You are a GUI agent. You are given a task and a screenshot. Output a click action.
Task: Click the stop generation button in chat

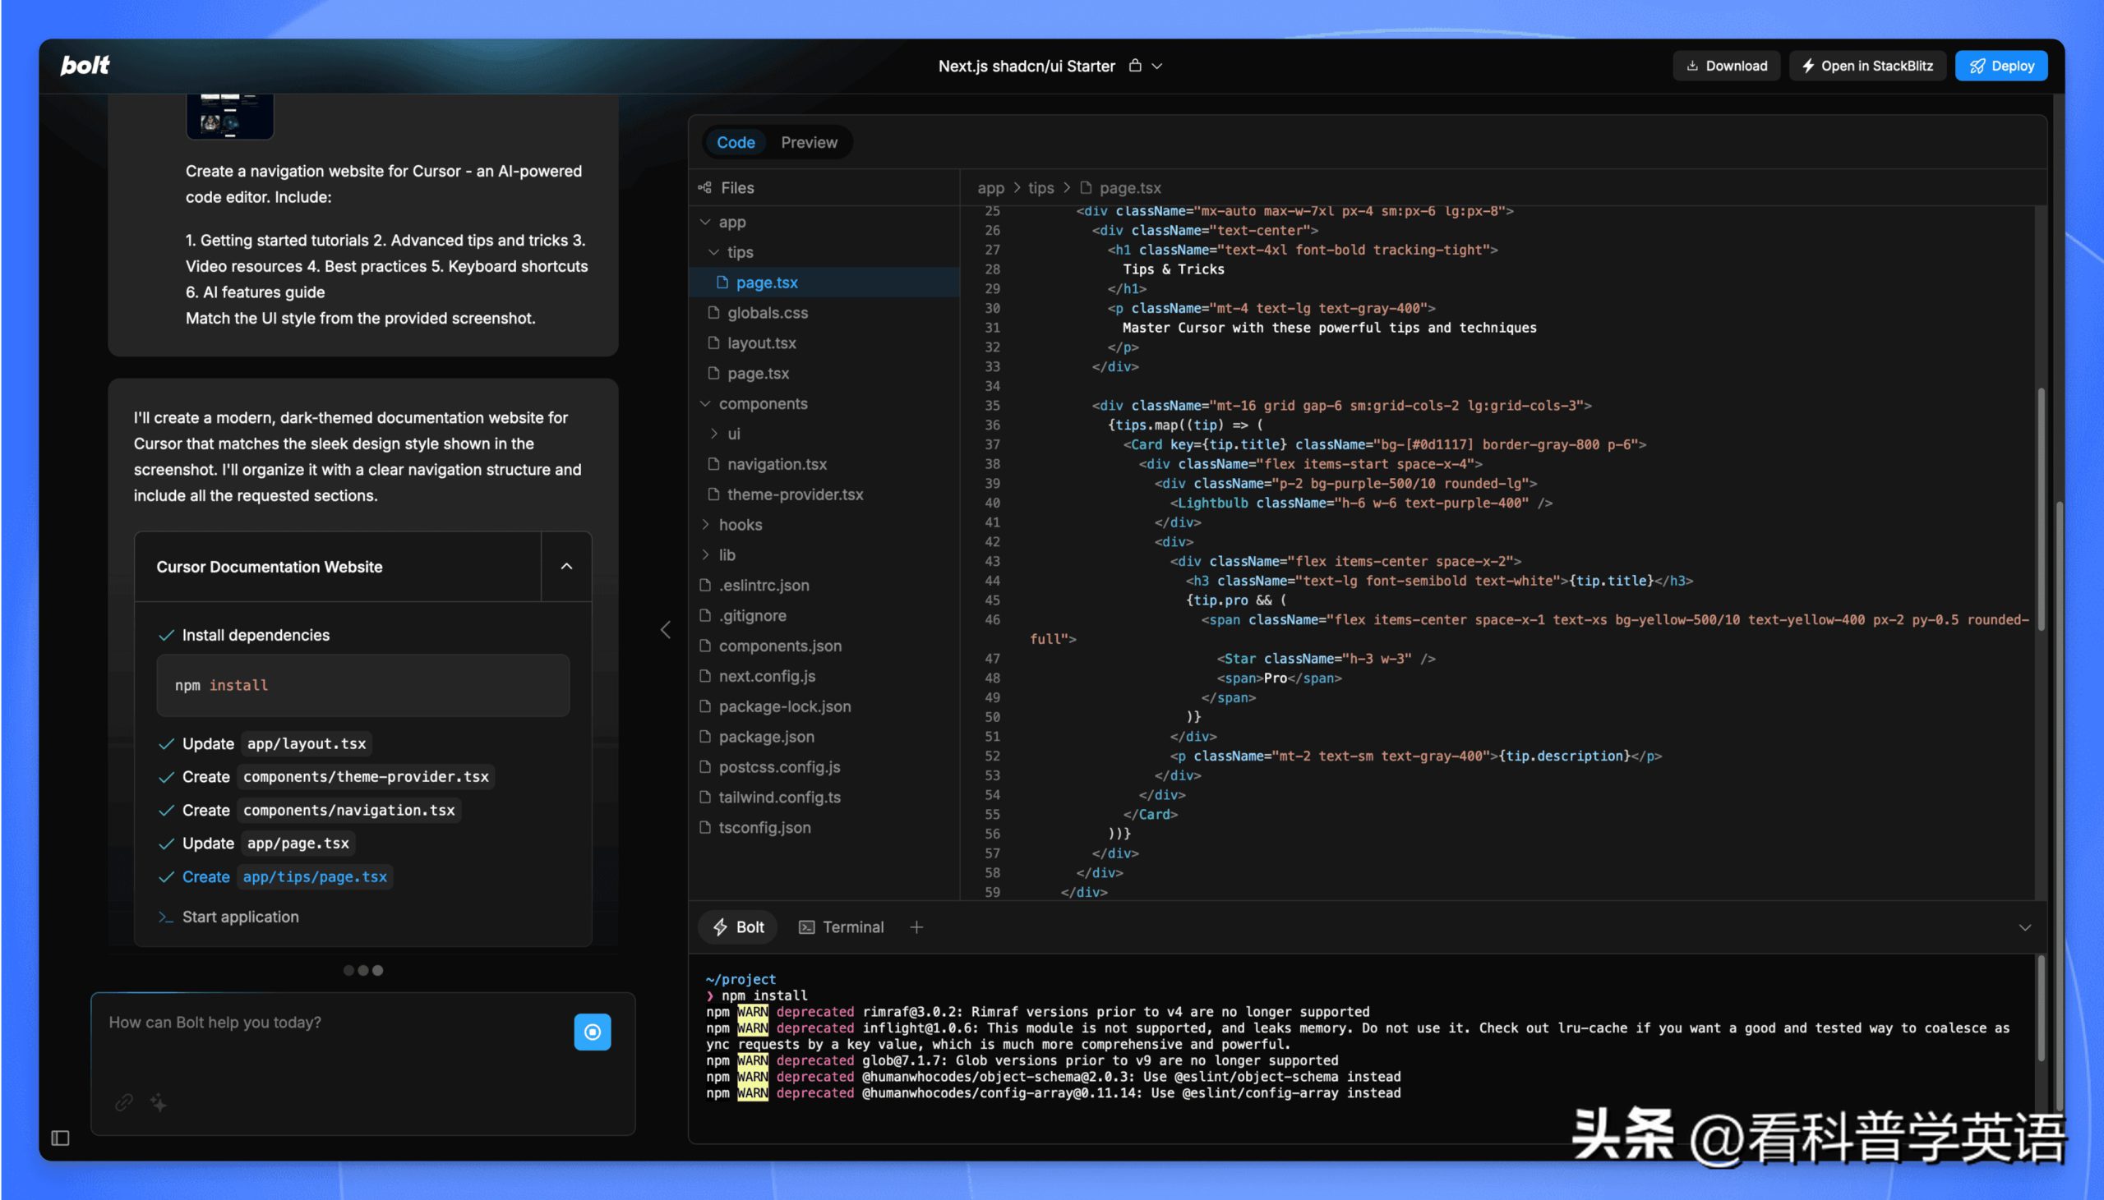592,1031
